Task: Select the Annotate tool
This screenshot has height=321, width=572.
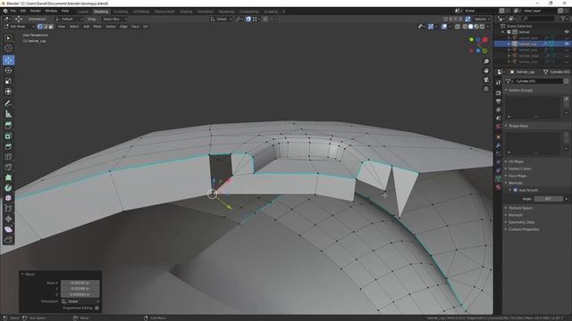Action: click(x=8, y=103)
